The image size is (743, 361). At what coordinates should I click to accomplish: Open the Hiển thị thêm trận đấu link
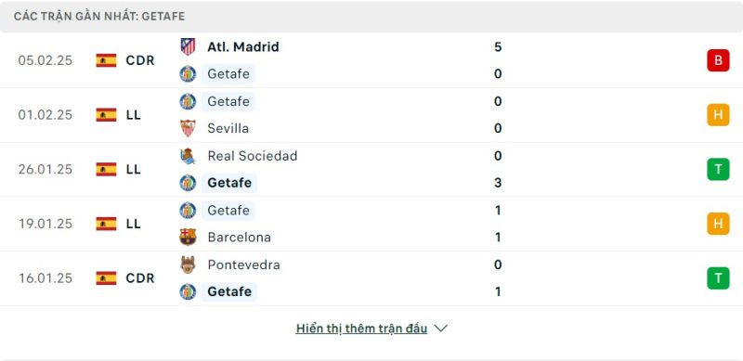(x=361, y=329)
